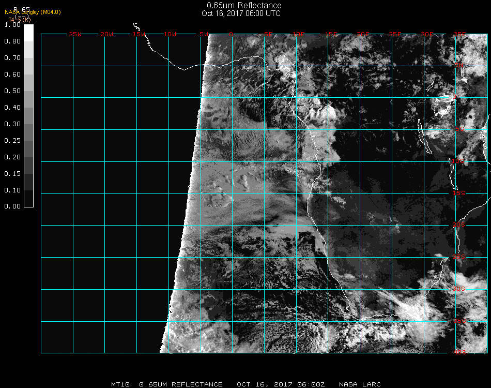491x388 pixels.
Task: Click the 0.65um Reflectance title text
Action: [244, 6]
